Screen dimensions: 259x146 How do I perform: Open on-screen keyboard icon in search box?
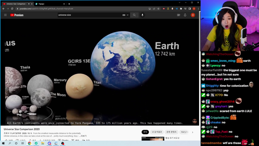pos(124,15)
